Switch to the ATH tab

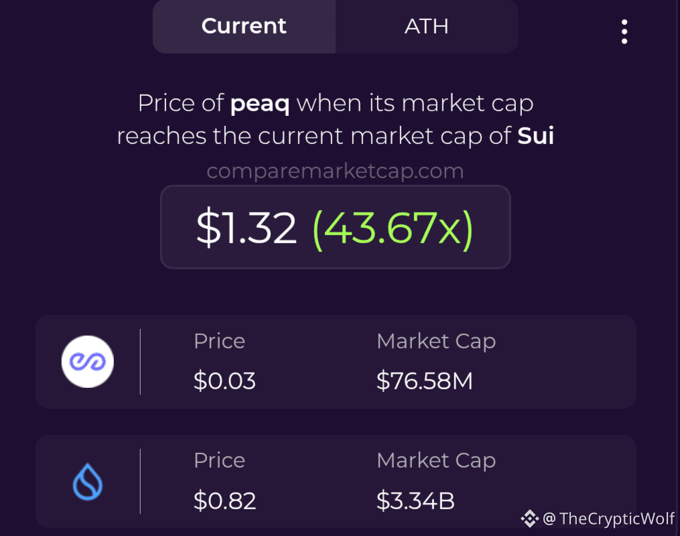coord(427,26)
